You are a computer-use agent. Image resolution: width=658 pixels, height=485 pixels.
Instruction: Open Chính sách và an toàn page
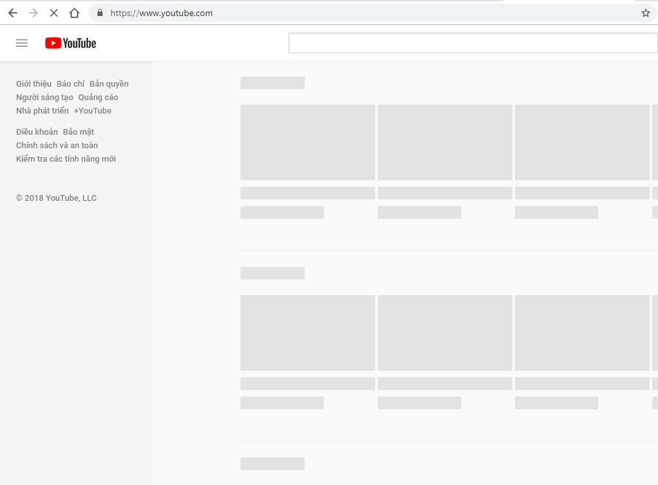coord(57,145)
